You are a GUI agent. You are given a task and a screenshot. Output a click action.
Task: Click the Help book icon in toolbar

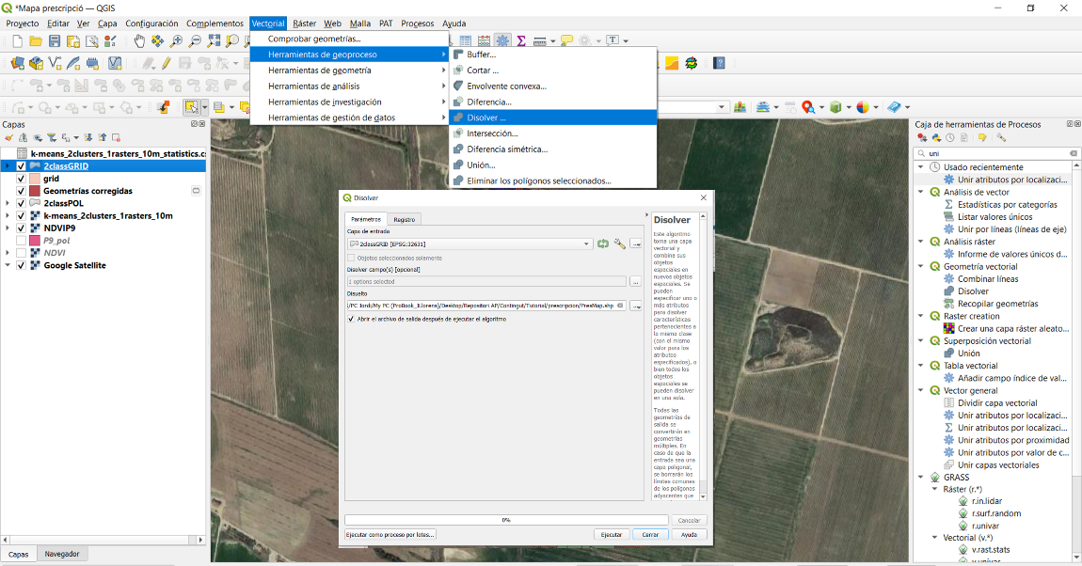coord(719,63)
